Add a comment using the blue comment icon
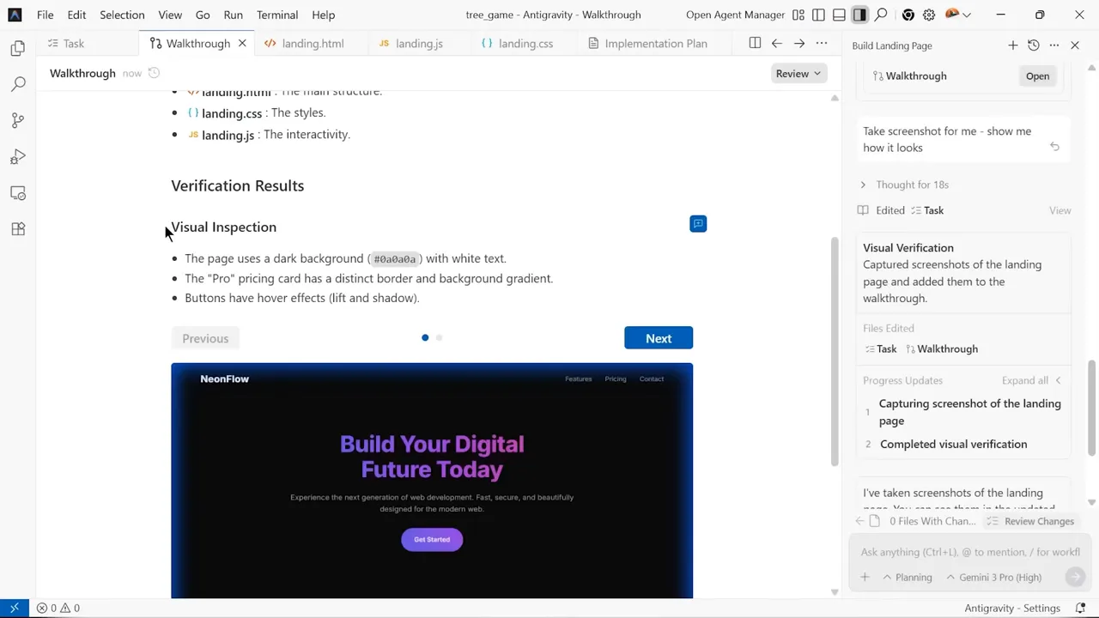 (698, 224)
